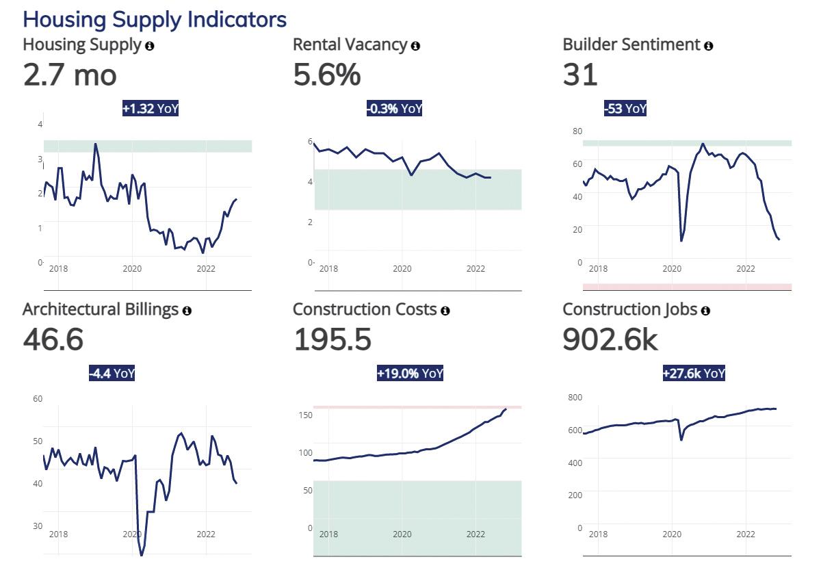Click the pink band below Builder Sentiment chart
The width and height of the screenshot is (821, 581).
pos(687,287)
